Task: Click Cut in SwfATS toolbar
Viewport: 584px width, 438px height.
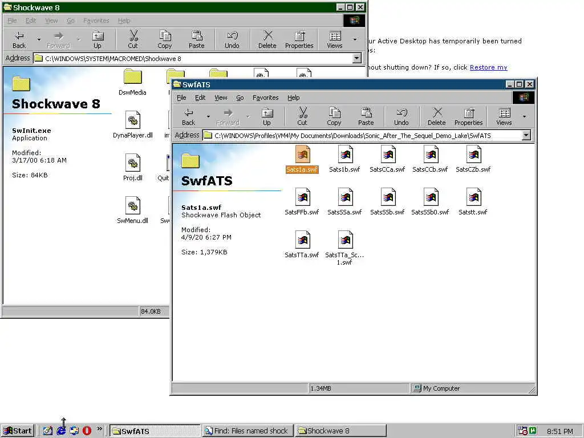Action: tap(302, 117)
